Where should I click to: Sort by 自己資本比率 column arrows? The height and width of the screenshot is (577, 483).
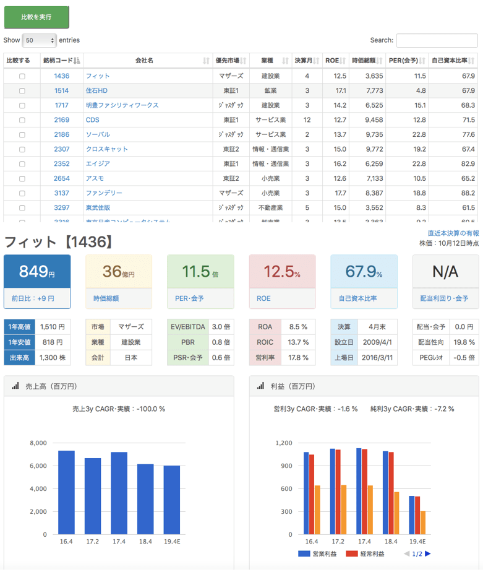pyautogui.click(x=472, y=61)
